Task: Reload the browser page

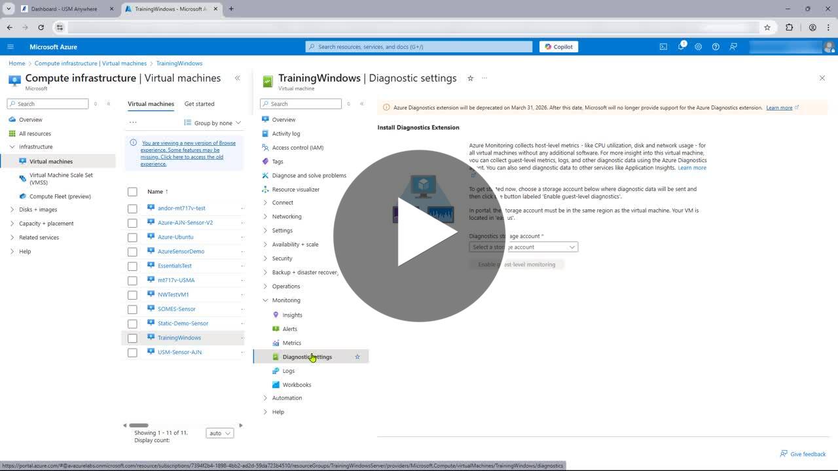Action: click(x=41, y=27)
